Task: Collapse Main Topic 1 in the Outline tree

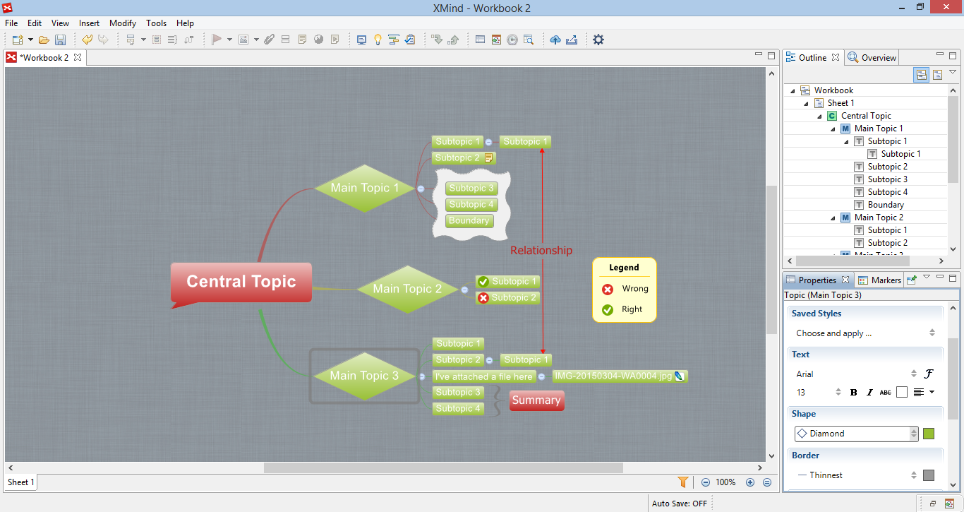Action: pos(833,129)
